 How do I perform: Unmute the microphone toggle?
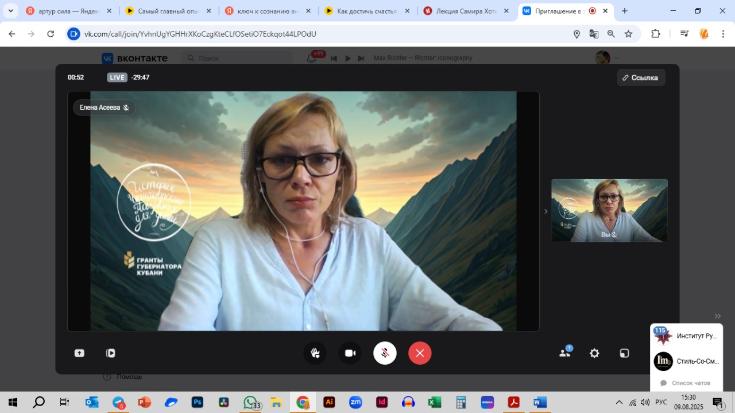[385, 353]
